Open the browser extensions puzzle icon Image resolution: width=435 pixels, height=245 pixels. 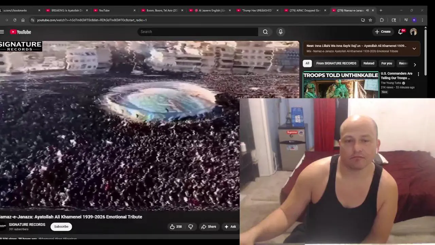(x=382, y=20)
